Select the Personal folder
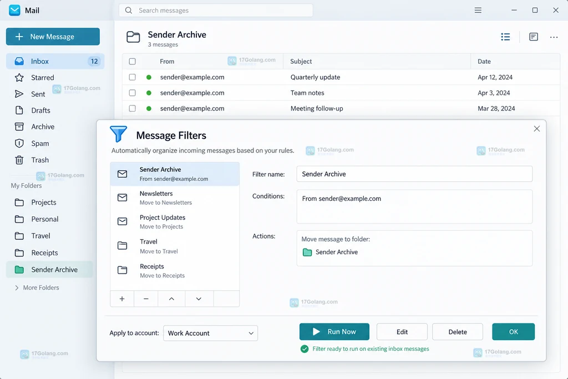Viewport: 568px width, 379px height. [x=44, y=219]
